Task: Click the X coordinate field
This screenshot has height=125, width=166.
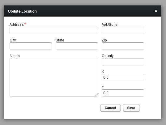Action: coord(123,77)
